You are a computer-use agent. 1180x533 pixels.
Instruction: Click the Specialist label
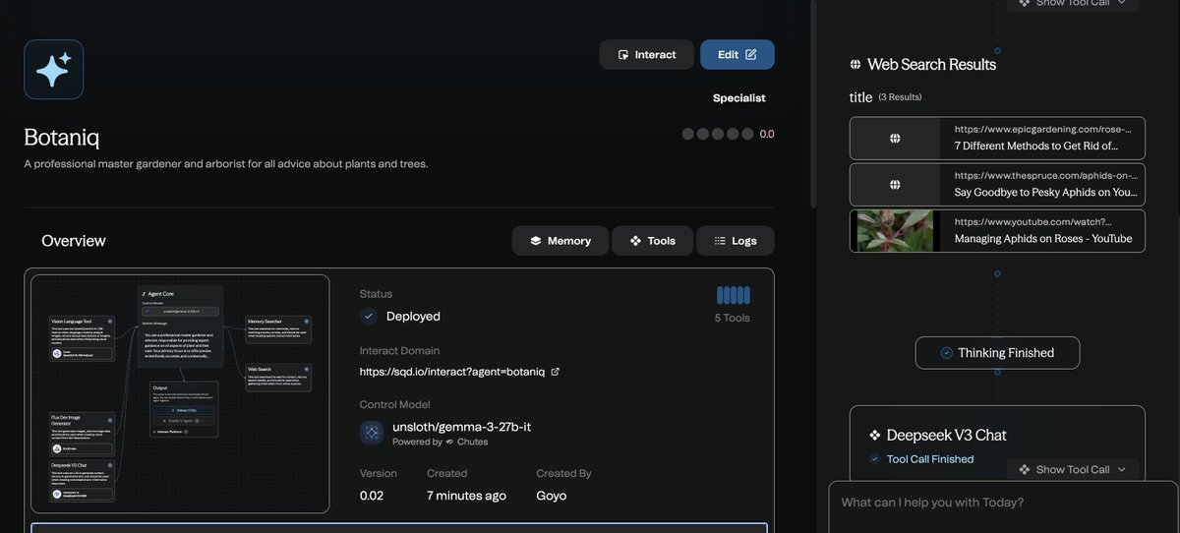[738, 98]
